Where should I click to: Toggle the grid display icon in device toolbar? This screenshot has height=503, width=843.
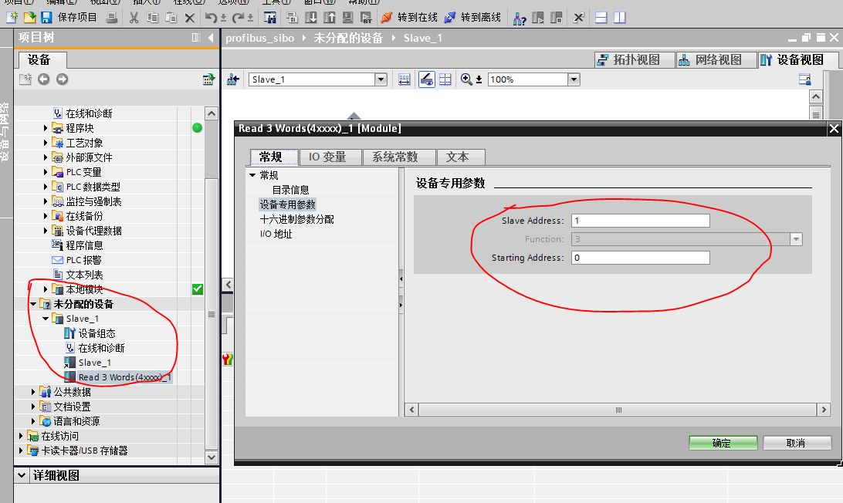point(445,79)
